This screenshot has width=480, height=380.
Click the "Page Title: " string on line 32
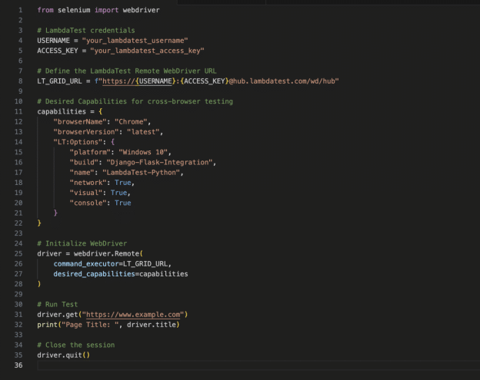tap(90, 325)
